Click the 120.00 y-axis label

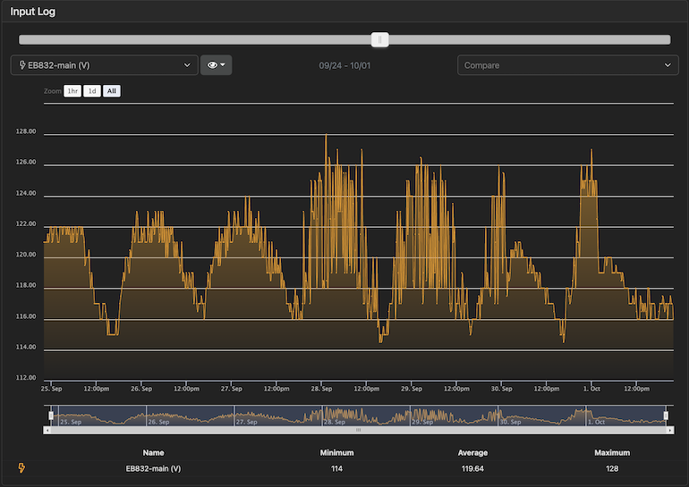26,255
